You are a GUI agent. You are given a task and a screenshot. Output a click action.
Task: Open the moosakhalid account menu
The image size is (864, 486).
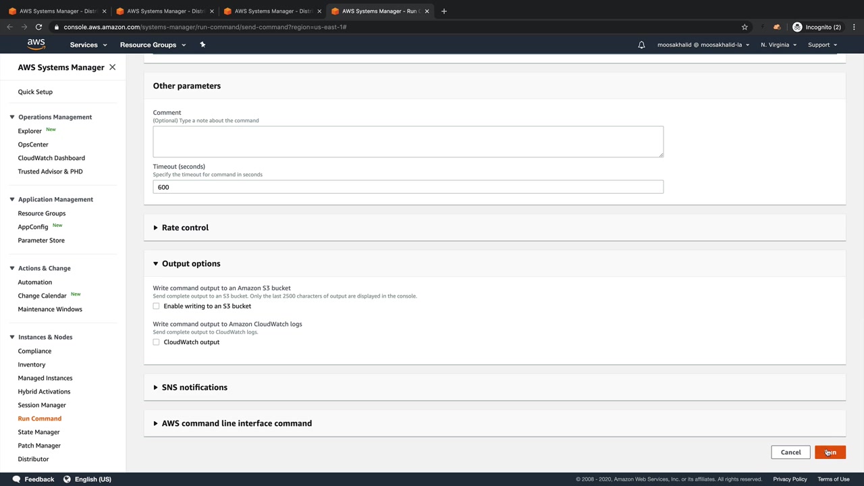(703, 45)
